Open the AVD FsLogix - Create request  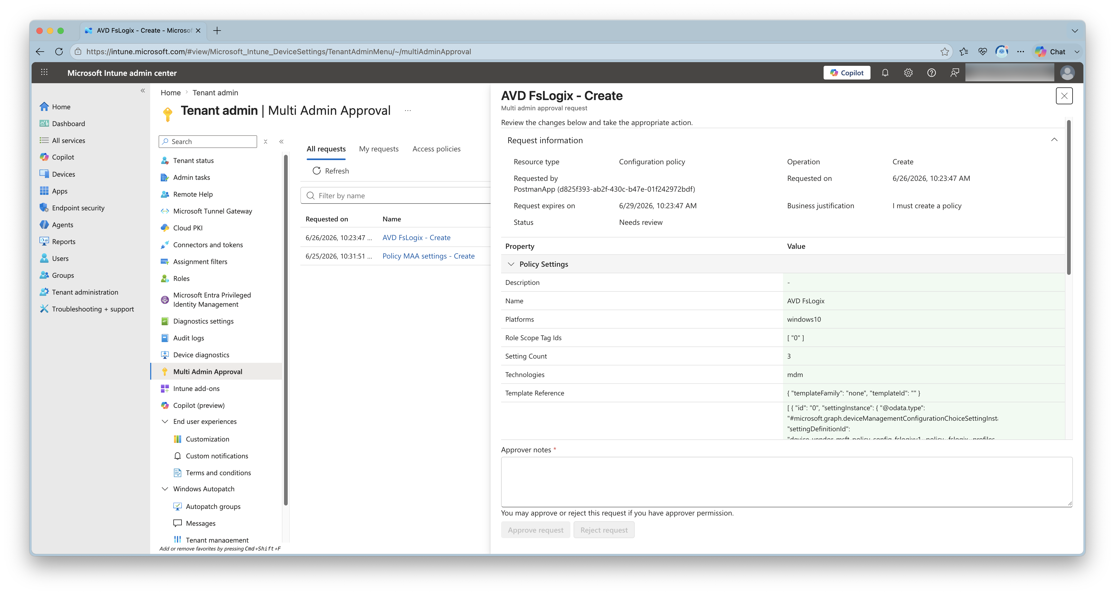(x=416, y=237)
